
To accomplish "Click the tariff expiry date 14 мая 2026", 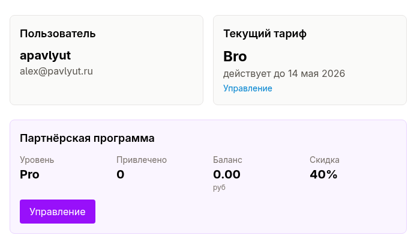I will [x=316, y=74].
